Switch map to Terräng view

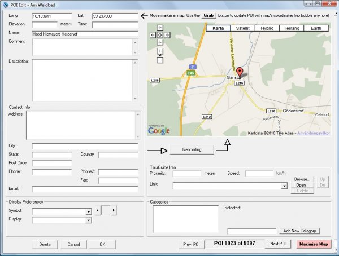[292, 28]
